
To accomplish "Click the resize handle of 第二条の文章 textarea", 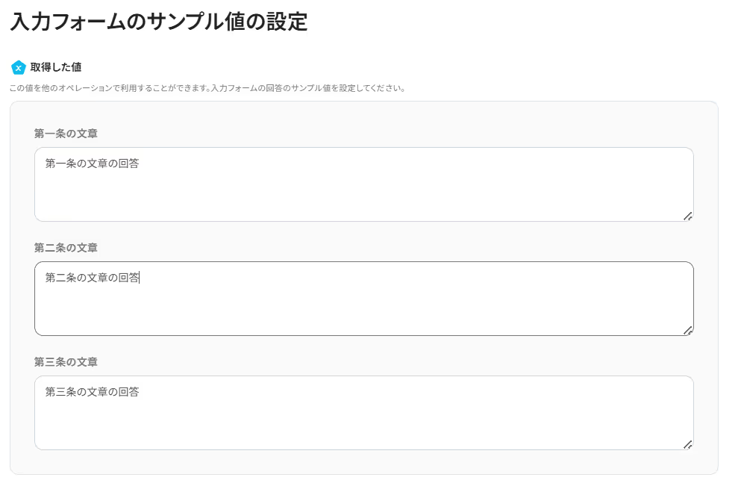I will tap(687, 331).
